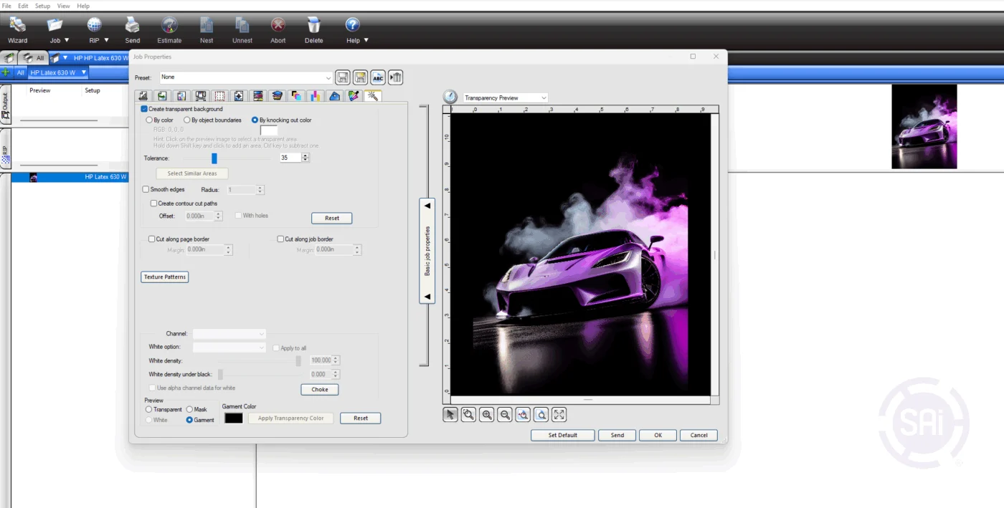The image size is (1004, 508).
Task: Click the zoom out magnifier icon
Action: click(505, 414)
